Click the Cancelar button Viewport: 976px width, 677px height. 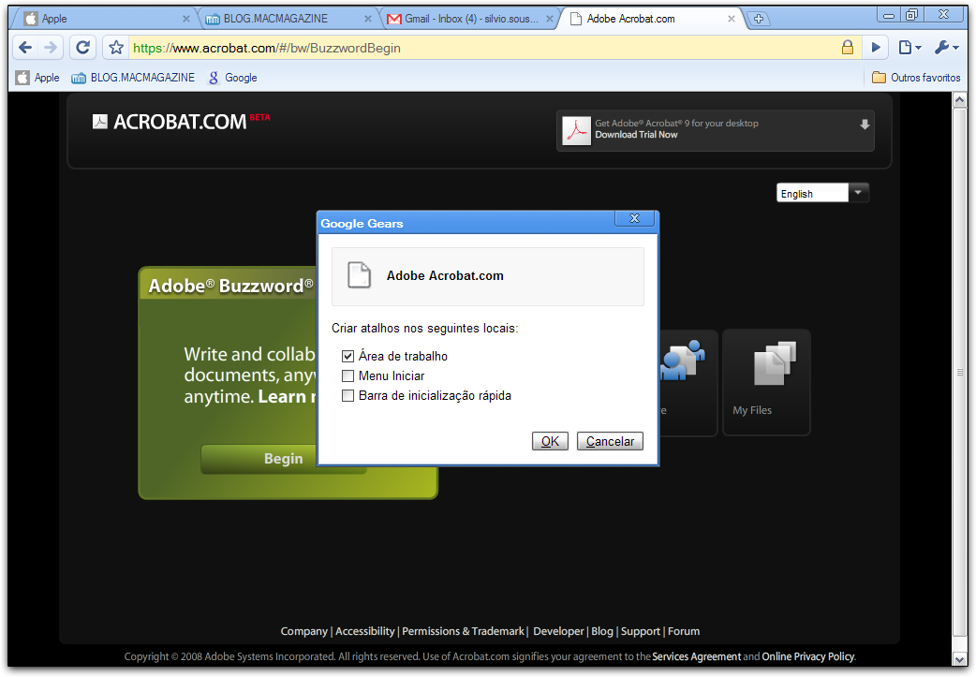[610, 441]
